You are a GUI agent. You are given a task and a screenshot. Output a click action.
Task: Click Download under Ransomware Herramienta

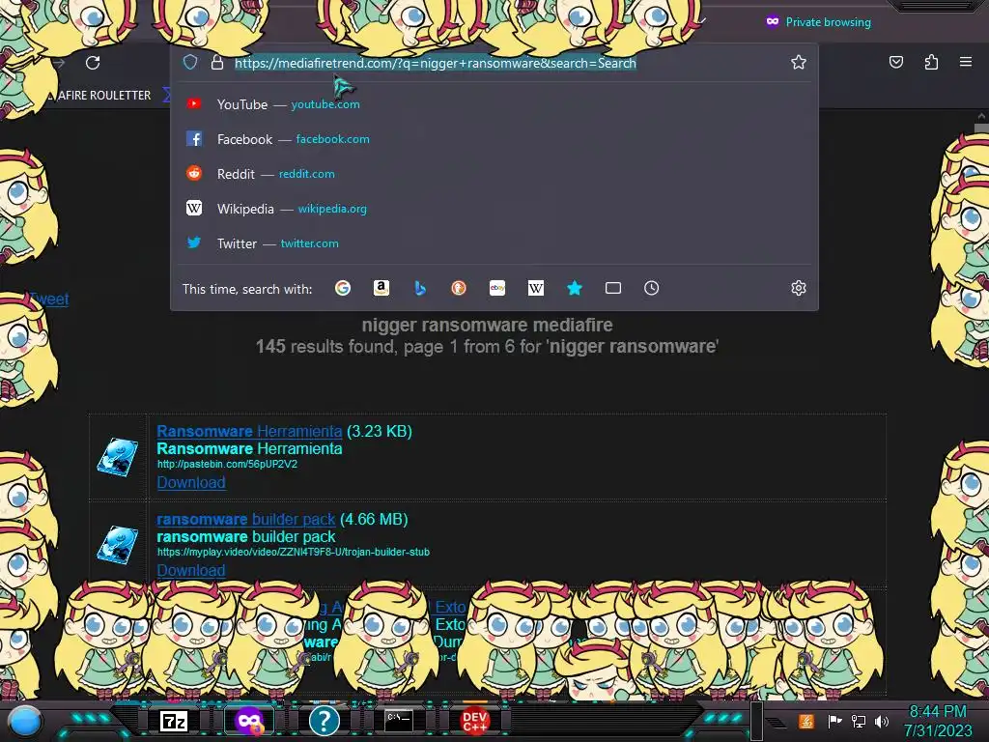click(191, 483)
